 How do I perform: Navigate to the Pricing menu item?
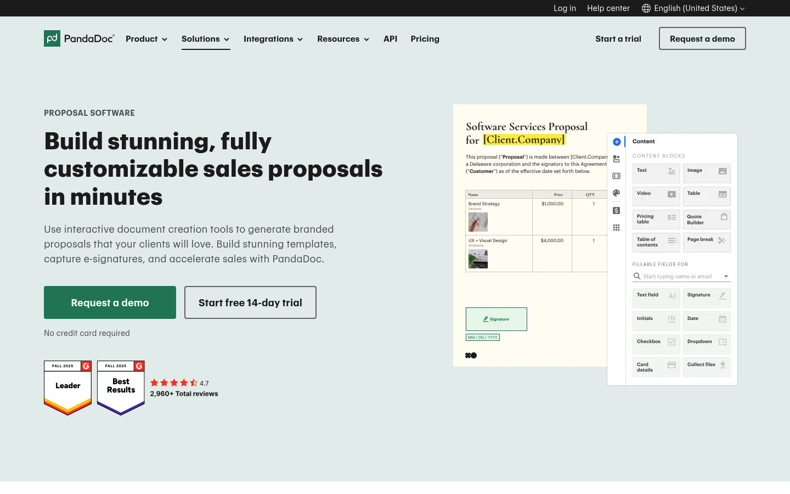pos(425,39)
